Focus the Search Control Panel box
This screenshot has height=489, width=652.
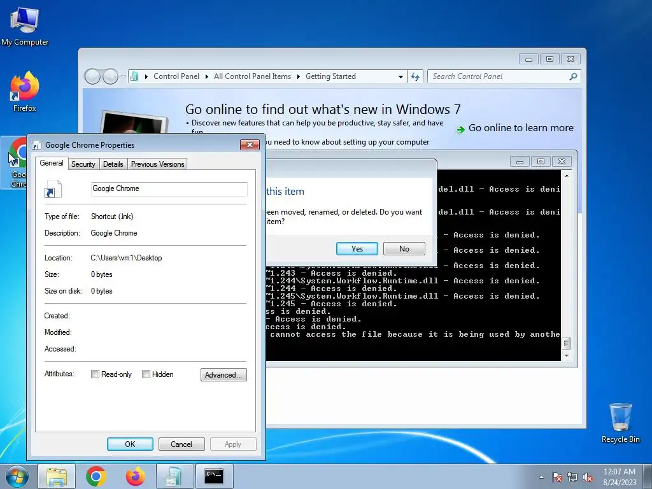(499, 76)
